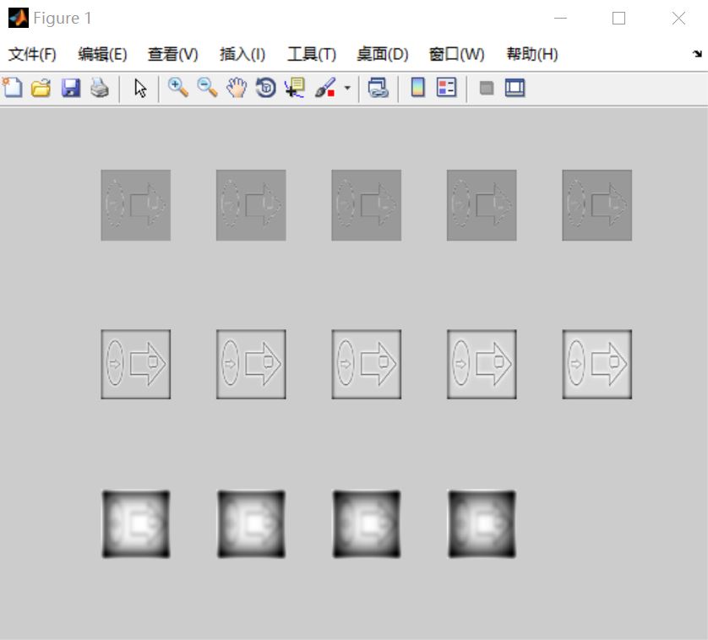Show Plot Tools and dock figure
Viewport: 708px width, 640px height.
(514, 88)
